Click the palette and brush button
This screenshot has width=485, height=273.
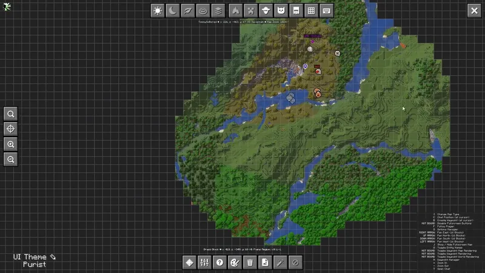[235, 263]
